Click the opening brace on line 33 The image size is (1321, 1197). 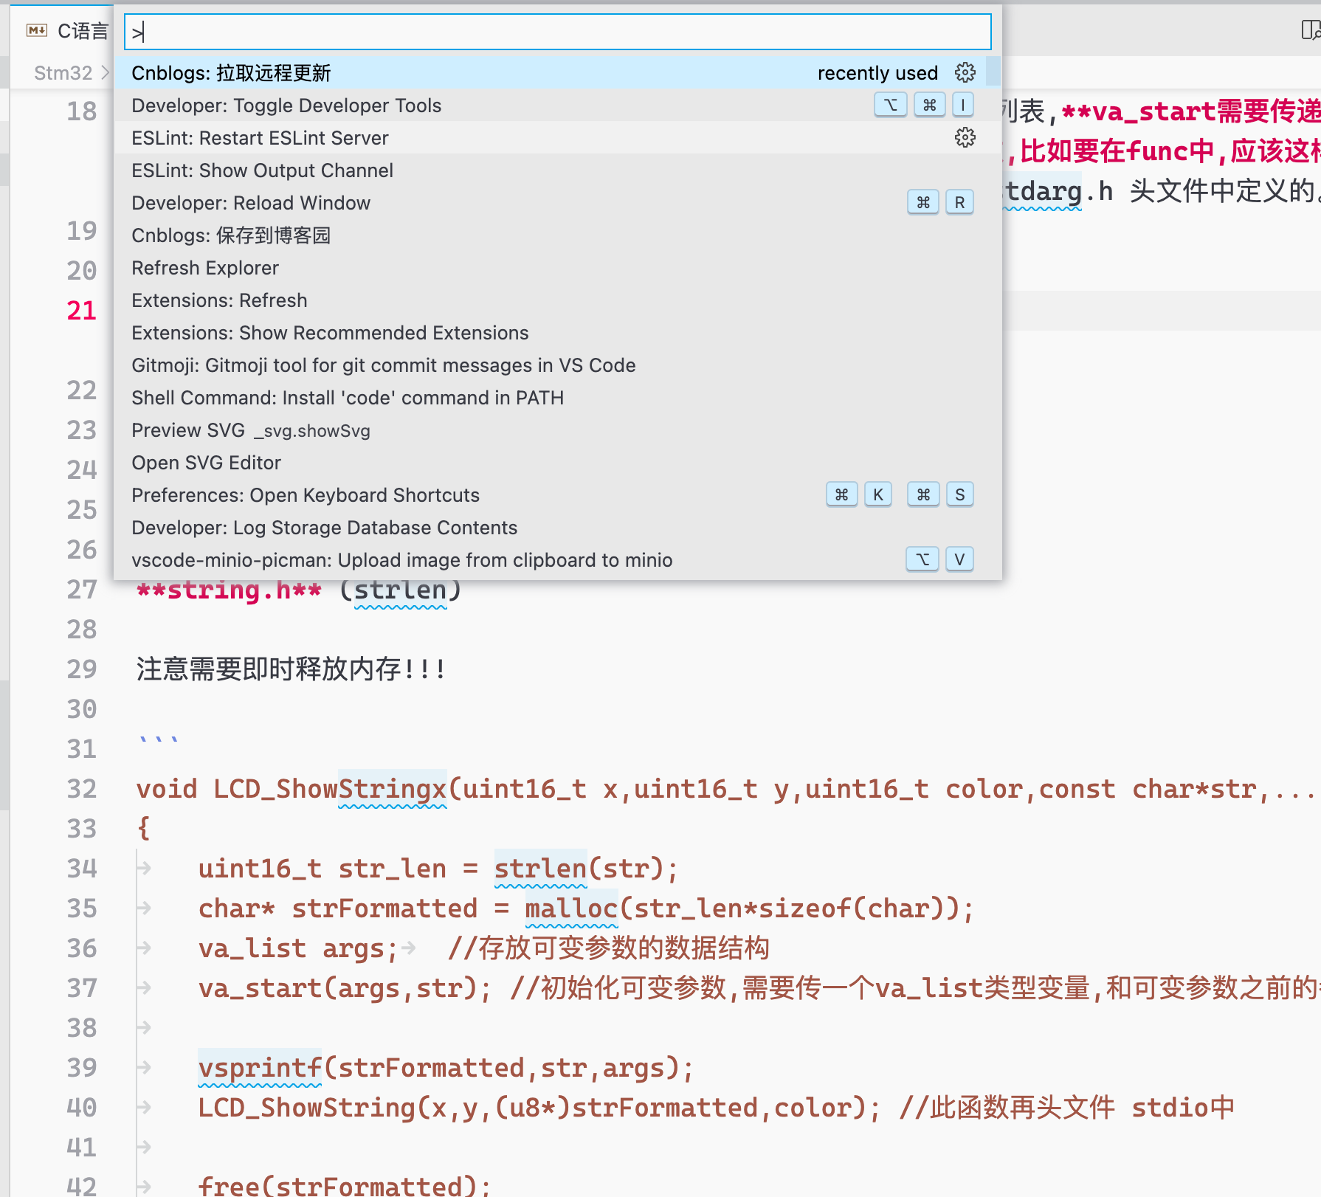[x=144, y=829]
